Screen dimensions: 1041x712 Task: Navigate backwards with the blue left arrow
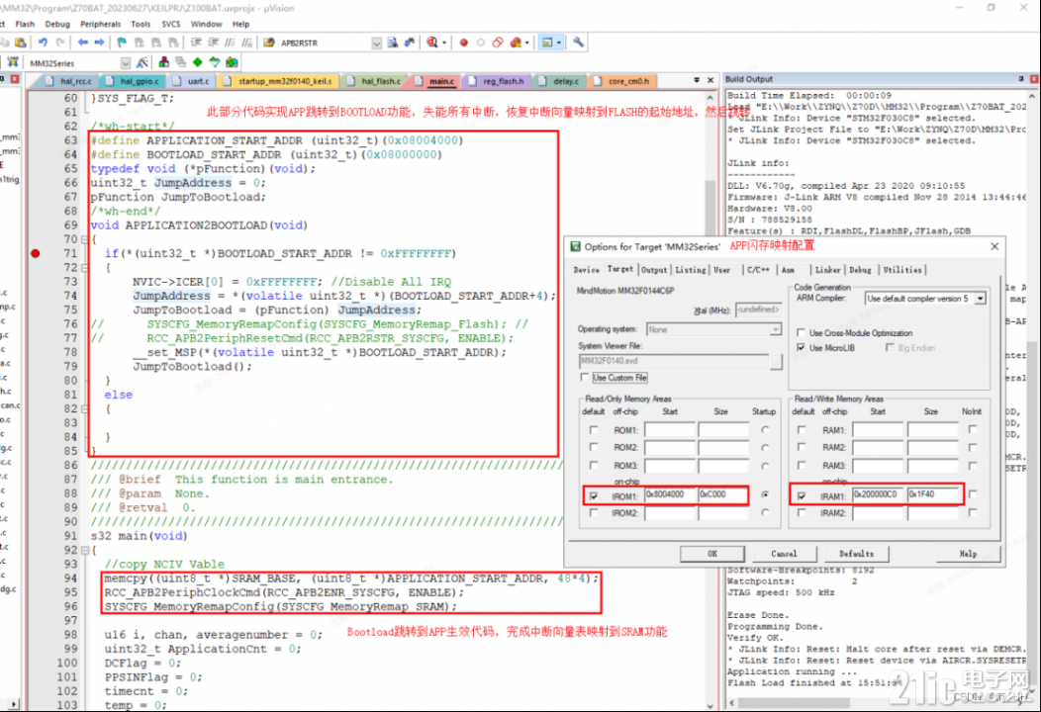[x=83, y=43]
